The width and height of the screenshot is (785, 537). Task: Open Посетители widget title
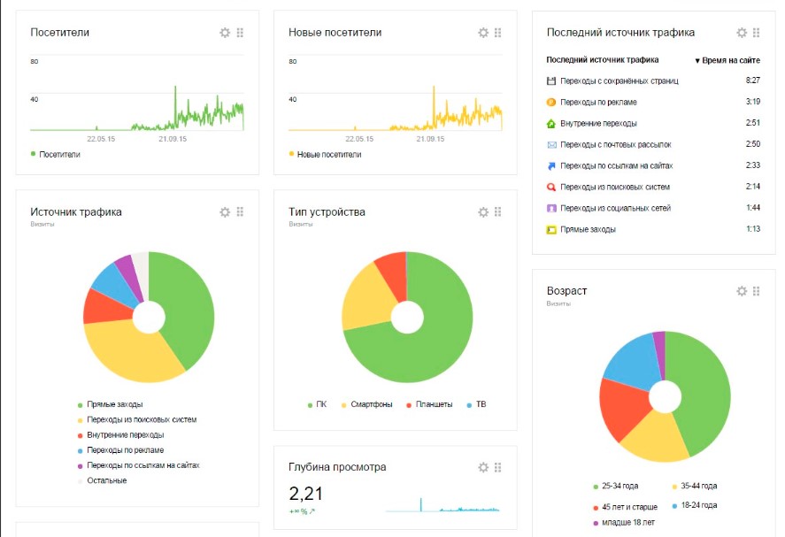[x=59, y=33]
